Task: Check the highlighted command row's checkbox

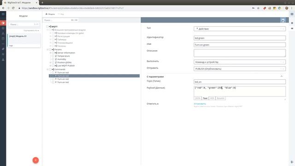Action: 53,76
